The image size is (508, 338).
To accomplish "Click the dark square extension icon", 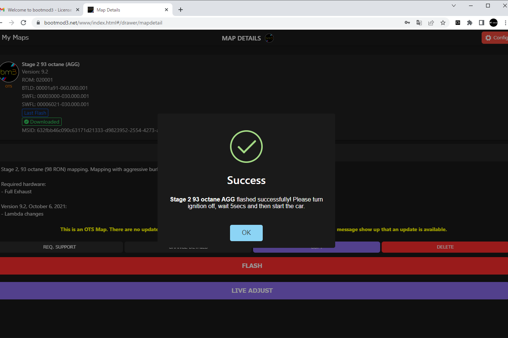I will pyautogui.click(x=458, y=23).
